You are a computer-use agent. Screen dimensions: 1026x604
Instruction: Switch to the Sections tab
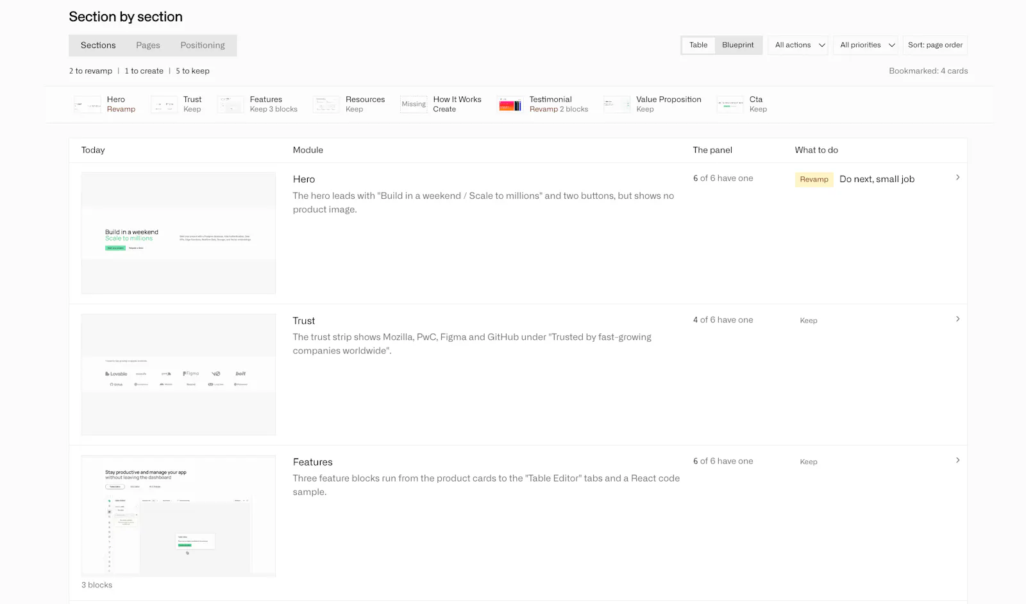(98, 46)
